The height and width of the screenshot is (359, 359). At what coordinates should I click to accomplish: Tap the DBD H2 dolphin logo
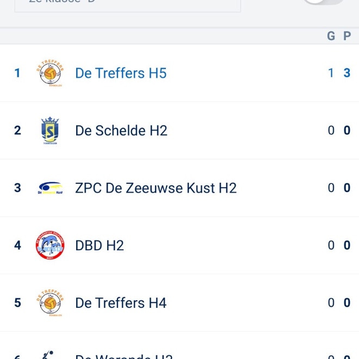(50, 245)
